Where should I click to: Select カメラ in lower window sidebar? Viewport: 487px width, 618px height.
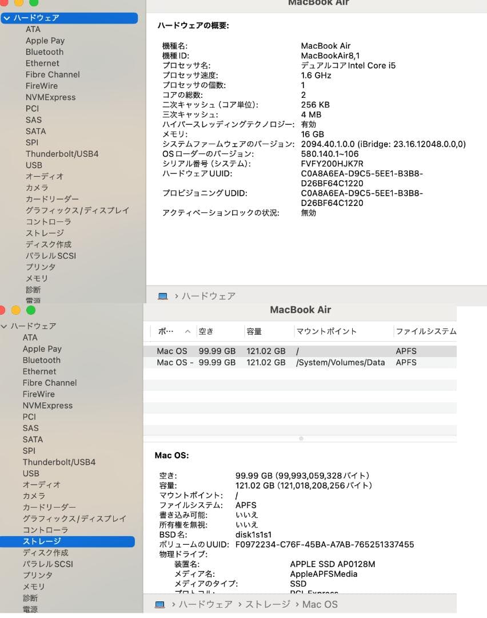click(x=34, y=496)
